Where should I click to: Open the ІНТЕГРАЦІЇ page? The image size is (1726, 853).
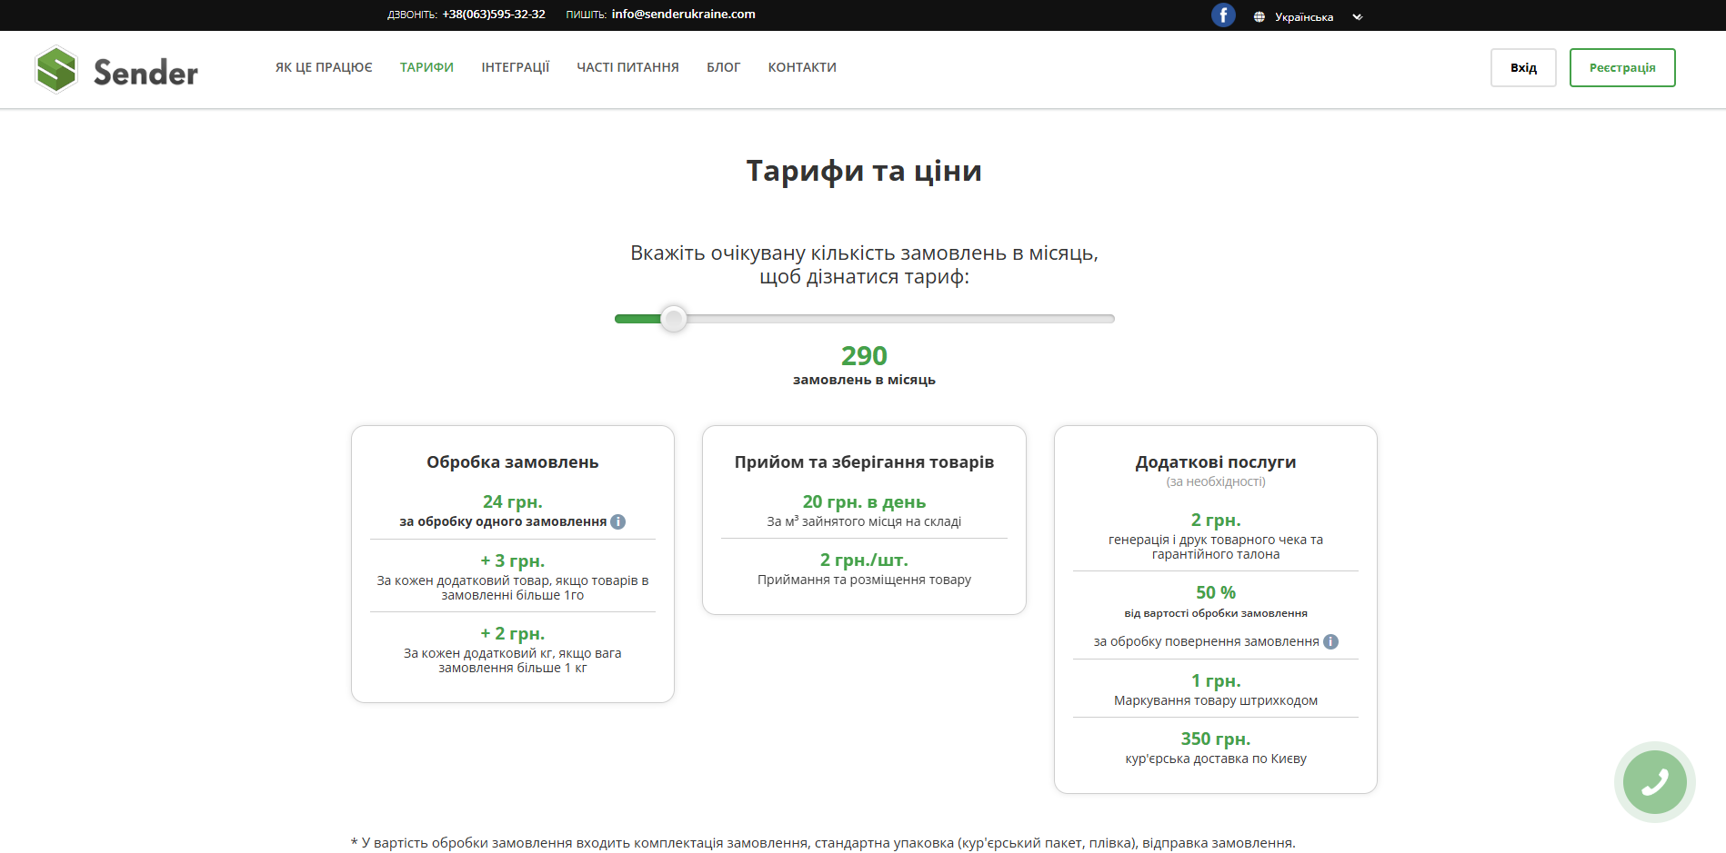(x=515, y=66)
